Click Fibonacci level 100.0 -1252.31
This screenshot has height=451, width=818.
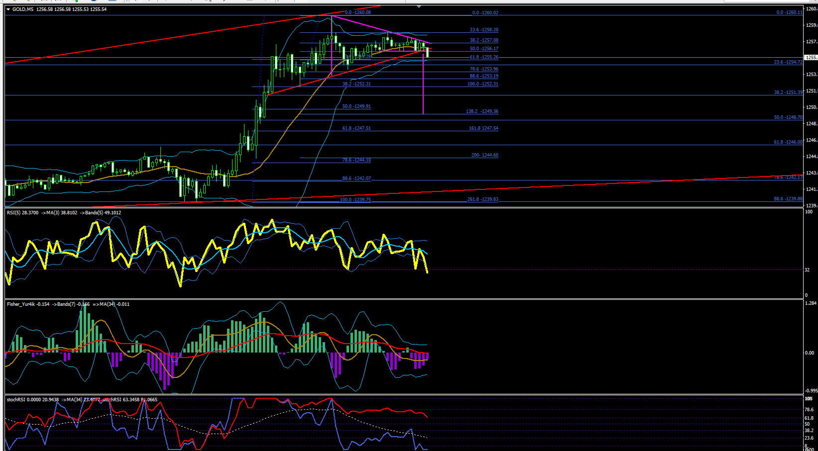[482, 84]
